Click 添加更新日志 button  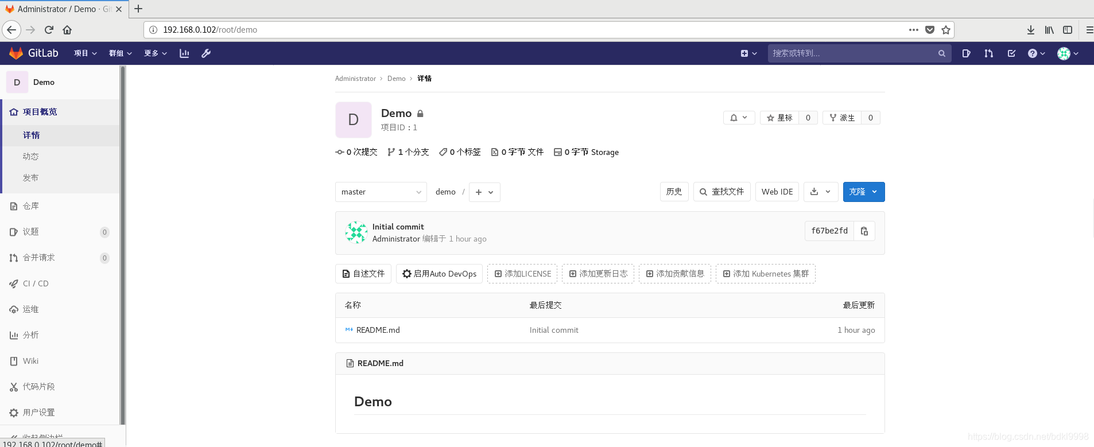click(x=598, y=274)
